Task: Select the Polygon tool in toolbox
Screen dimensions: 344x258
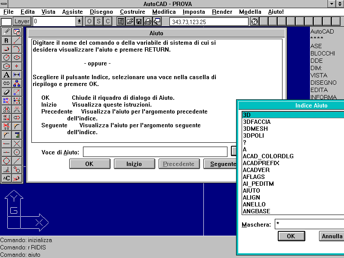Action: point(6,66)
